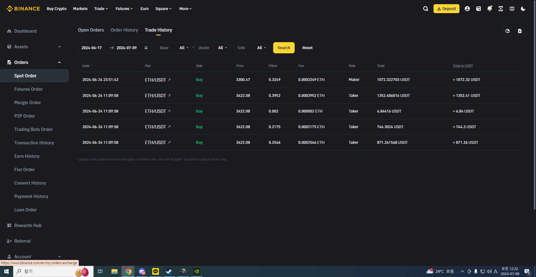Open Margin Order in sidebar

click(x=28, y=102)
